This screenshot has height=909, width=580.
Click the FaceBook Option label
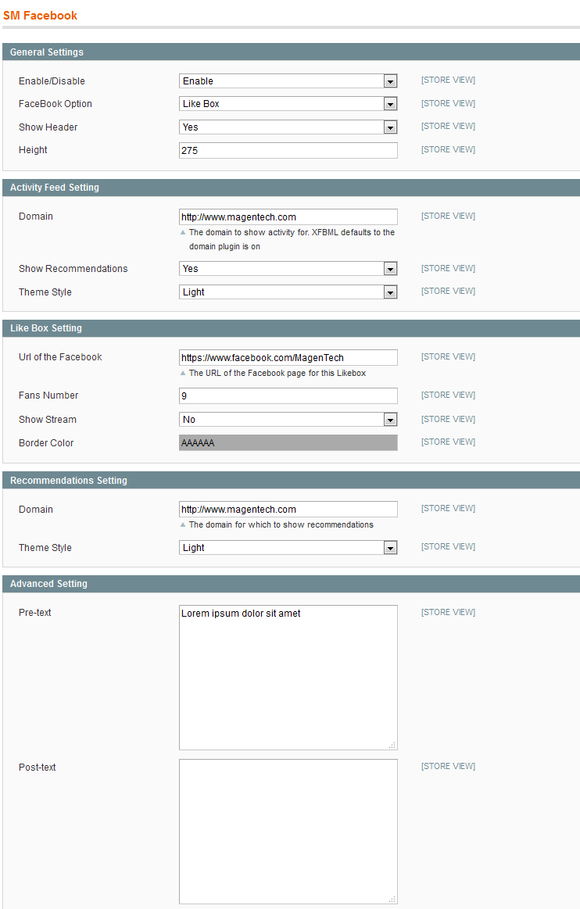[55, 104]
